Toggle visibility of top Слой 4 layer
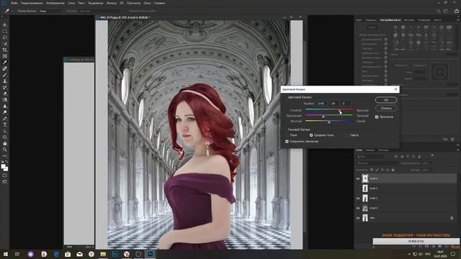Viewport: 461px width, 259px height. click(358, 178)
